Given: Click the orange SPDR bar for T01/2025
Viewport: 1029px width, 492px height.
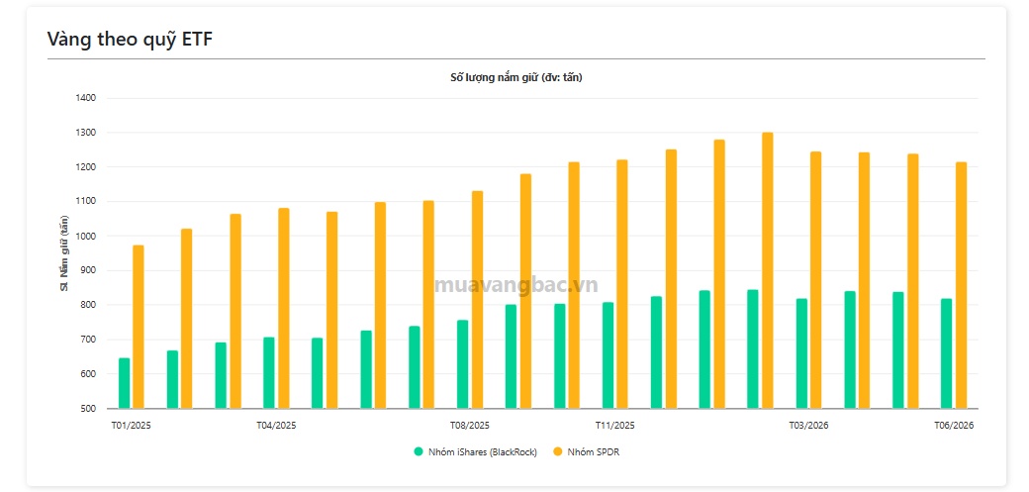Looking at the screenshot, I should pos(139,327).
